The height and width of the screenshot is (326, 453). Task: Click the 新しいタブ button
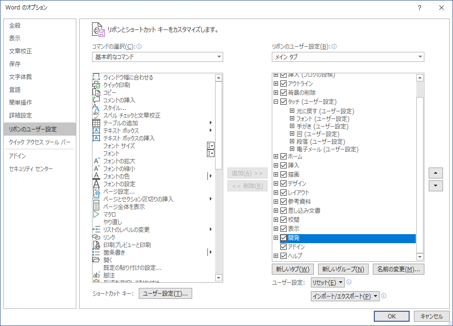[293, 269]
